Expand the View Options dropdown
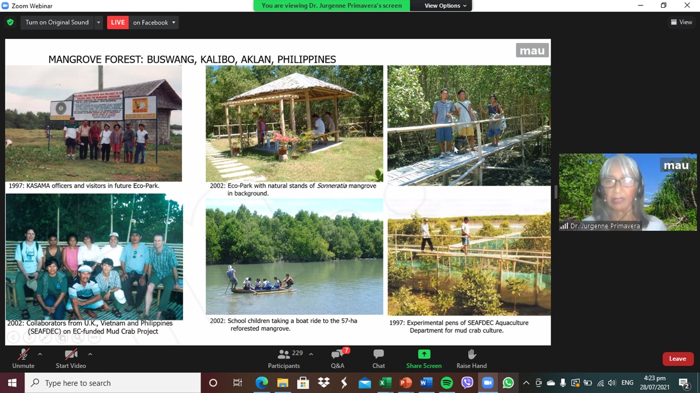The width and height of the screenshot is (700, 393). pyautogui.click(x=446, y=5)
